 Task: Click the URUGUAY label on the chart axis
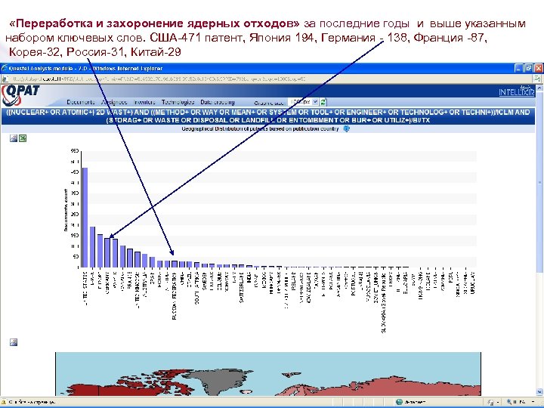[x=472, y=283]
